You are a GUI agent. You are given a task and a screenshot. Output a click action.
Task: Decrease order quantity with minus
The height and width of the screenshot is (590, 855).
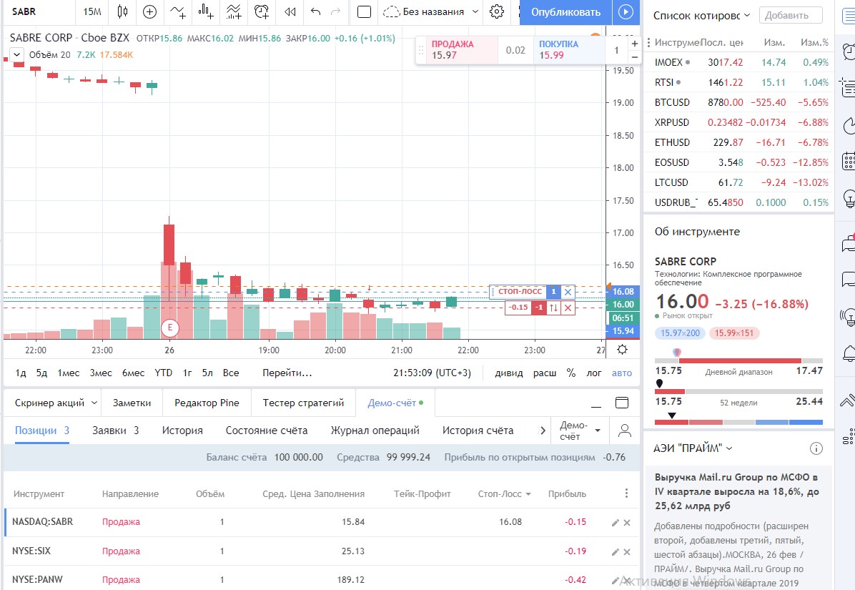pyautogui.click(x=635, y=57)
